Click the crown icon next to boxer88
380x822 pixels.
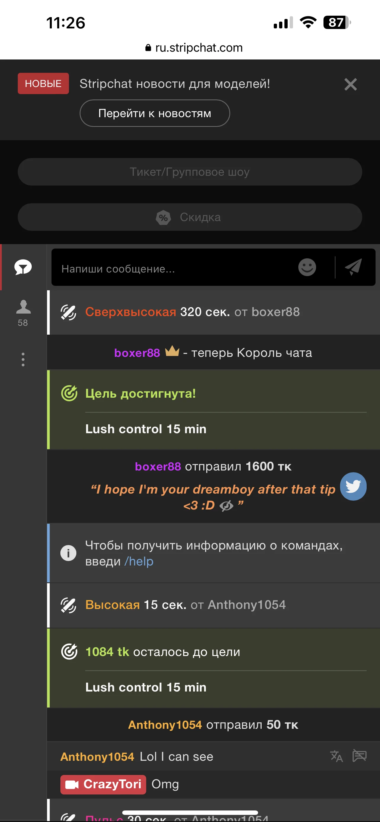tap(172, 352)
